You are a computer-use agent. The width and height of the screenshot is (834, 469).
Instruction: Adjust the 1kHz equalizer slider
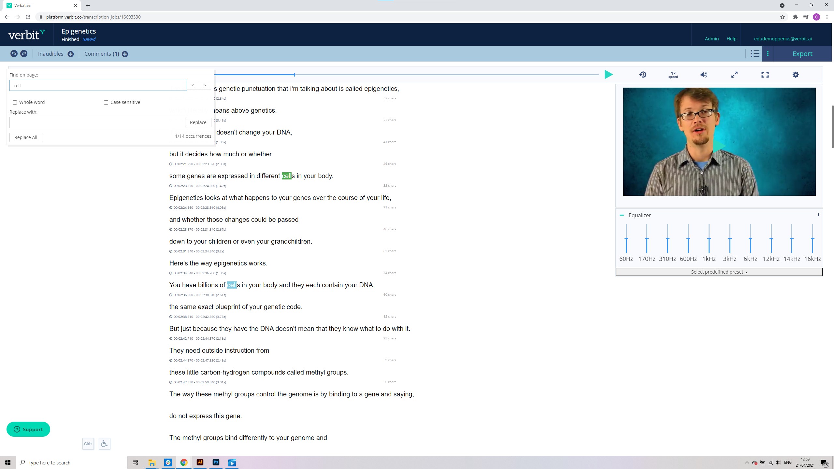709,239
